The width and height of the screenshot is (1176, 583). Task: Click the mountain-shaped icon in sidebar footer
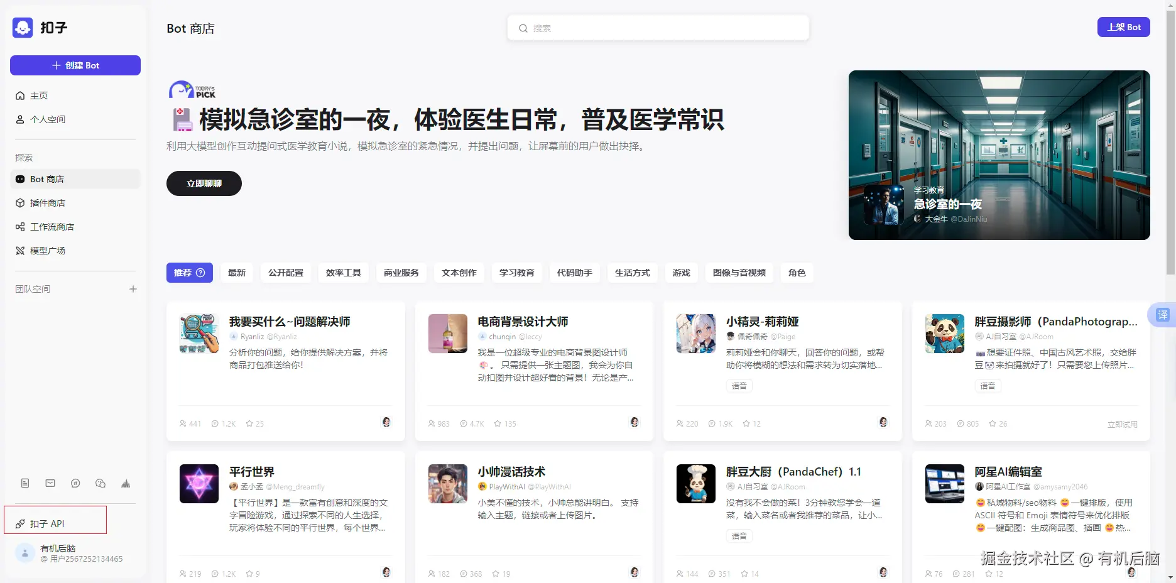126,483
